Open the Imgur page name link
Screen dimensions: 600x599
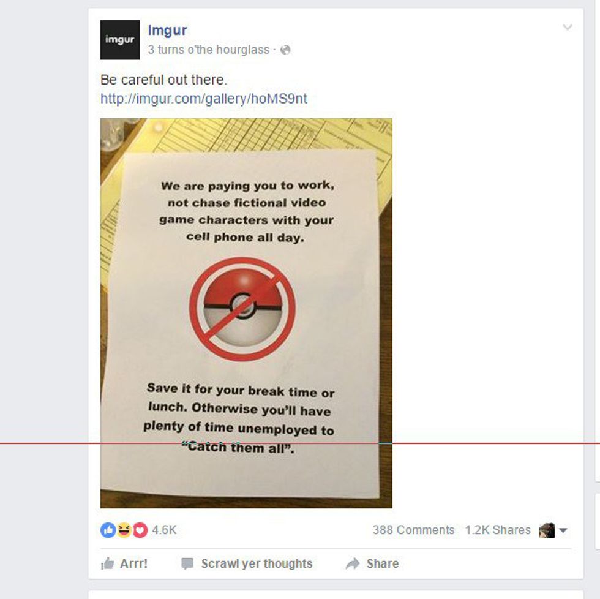[x=167, y=30]
